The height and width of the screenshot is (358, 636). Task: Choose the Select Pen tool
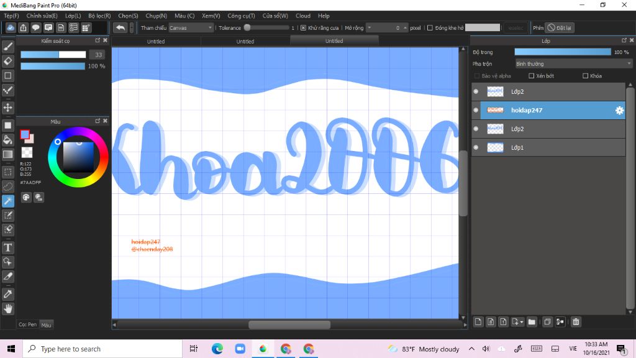coord(7,215)
